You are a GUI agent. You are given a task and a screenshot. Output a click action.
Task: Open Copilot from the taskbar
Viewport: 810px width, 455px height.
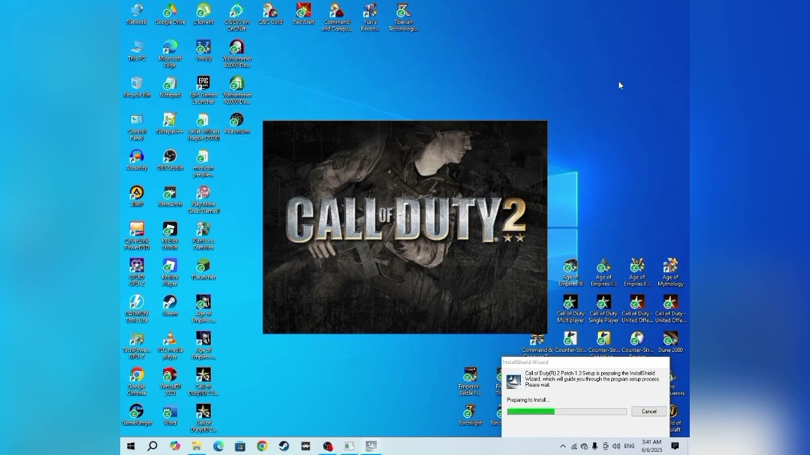[175, 446]
